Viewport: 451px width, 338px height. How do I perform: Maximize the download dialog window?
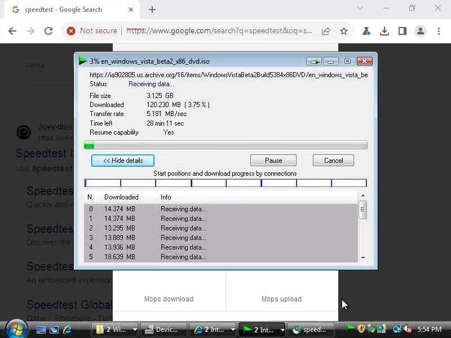[347, 61]
